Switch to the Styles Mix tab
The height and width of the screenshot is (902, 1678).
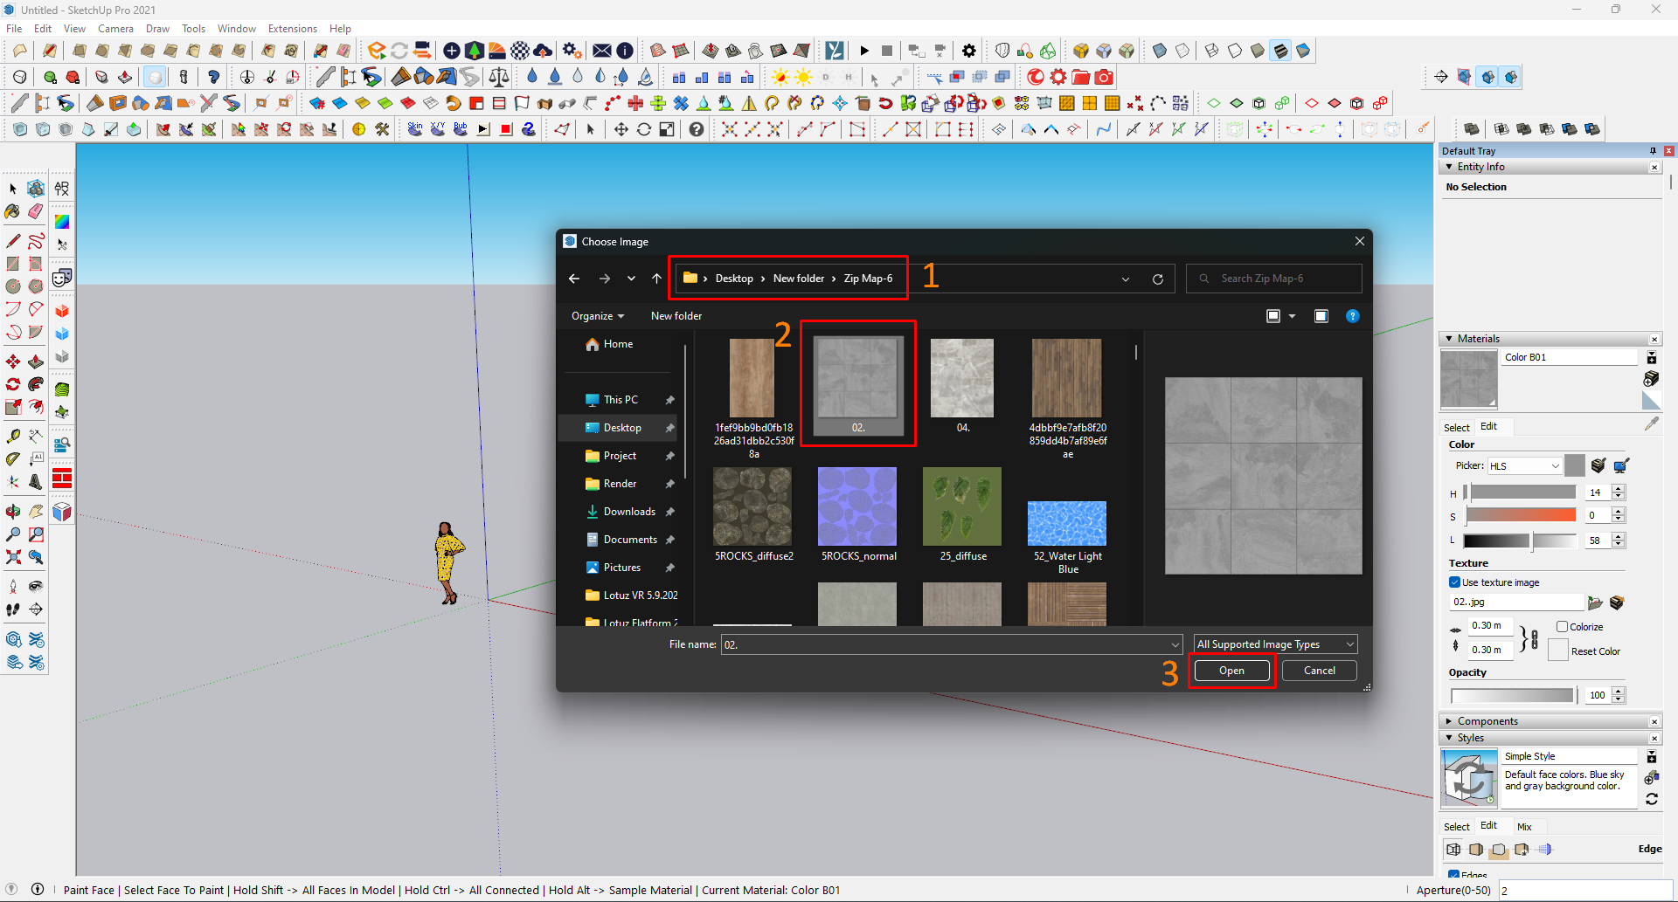coord(1524,826)
